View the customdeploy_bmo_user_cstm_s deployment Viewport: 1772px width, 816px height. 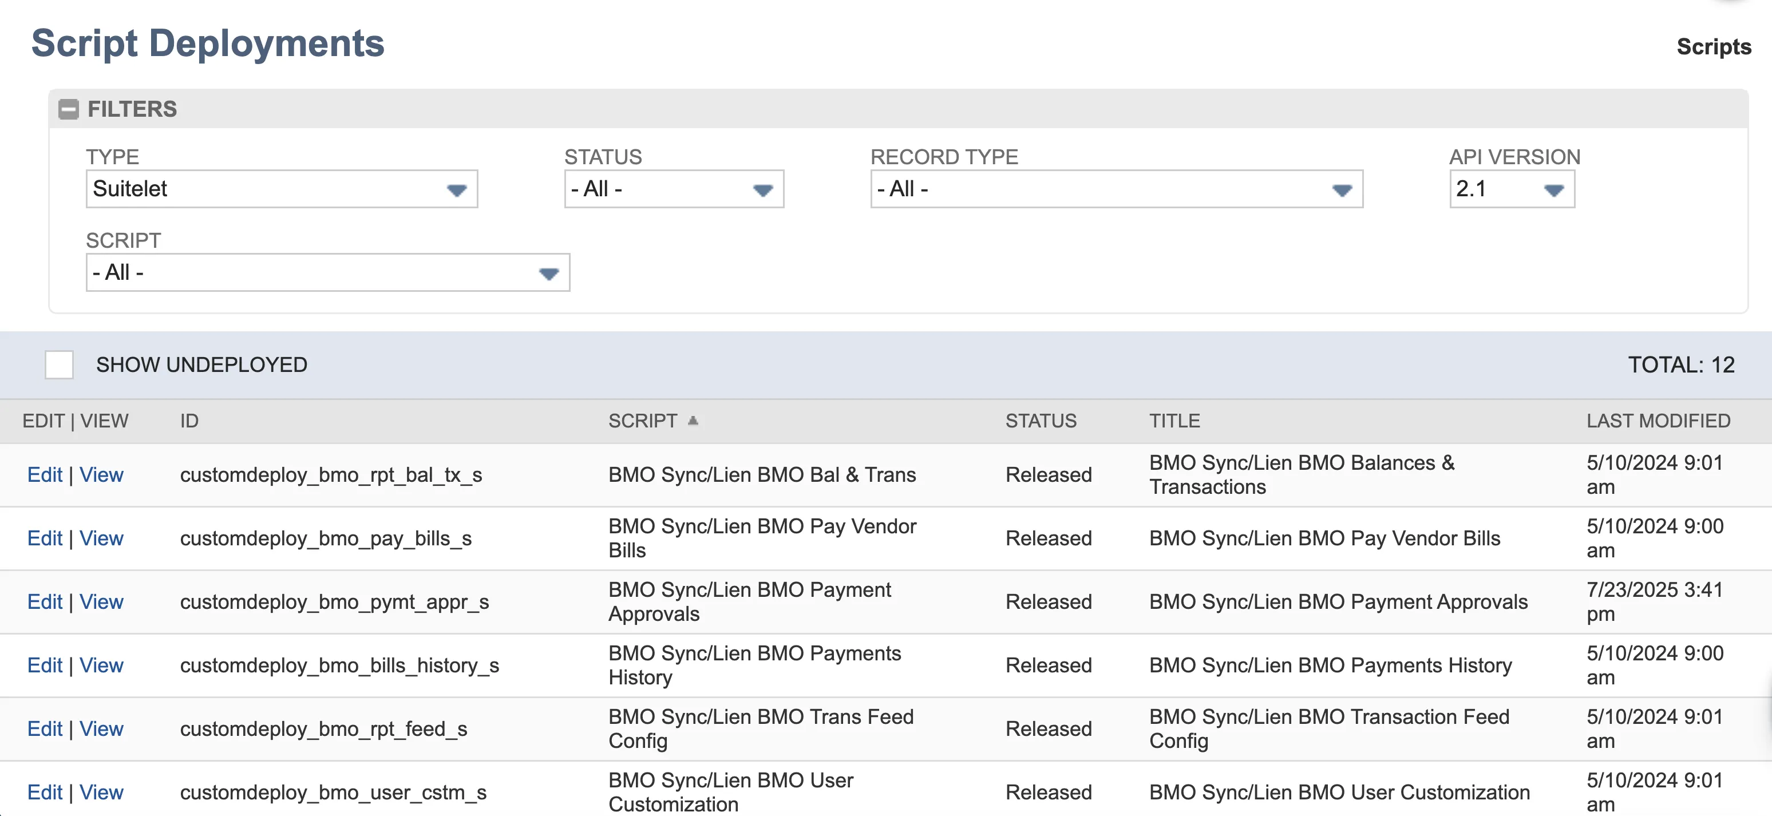(x=101, y=793)
